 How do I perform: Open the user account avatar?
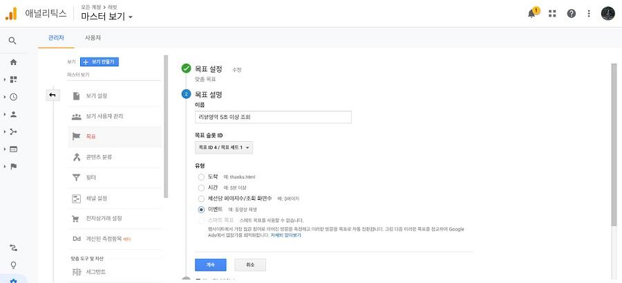click(607, 14)
